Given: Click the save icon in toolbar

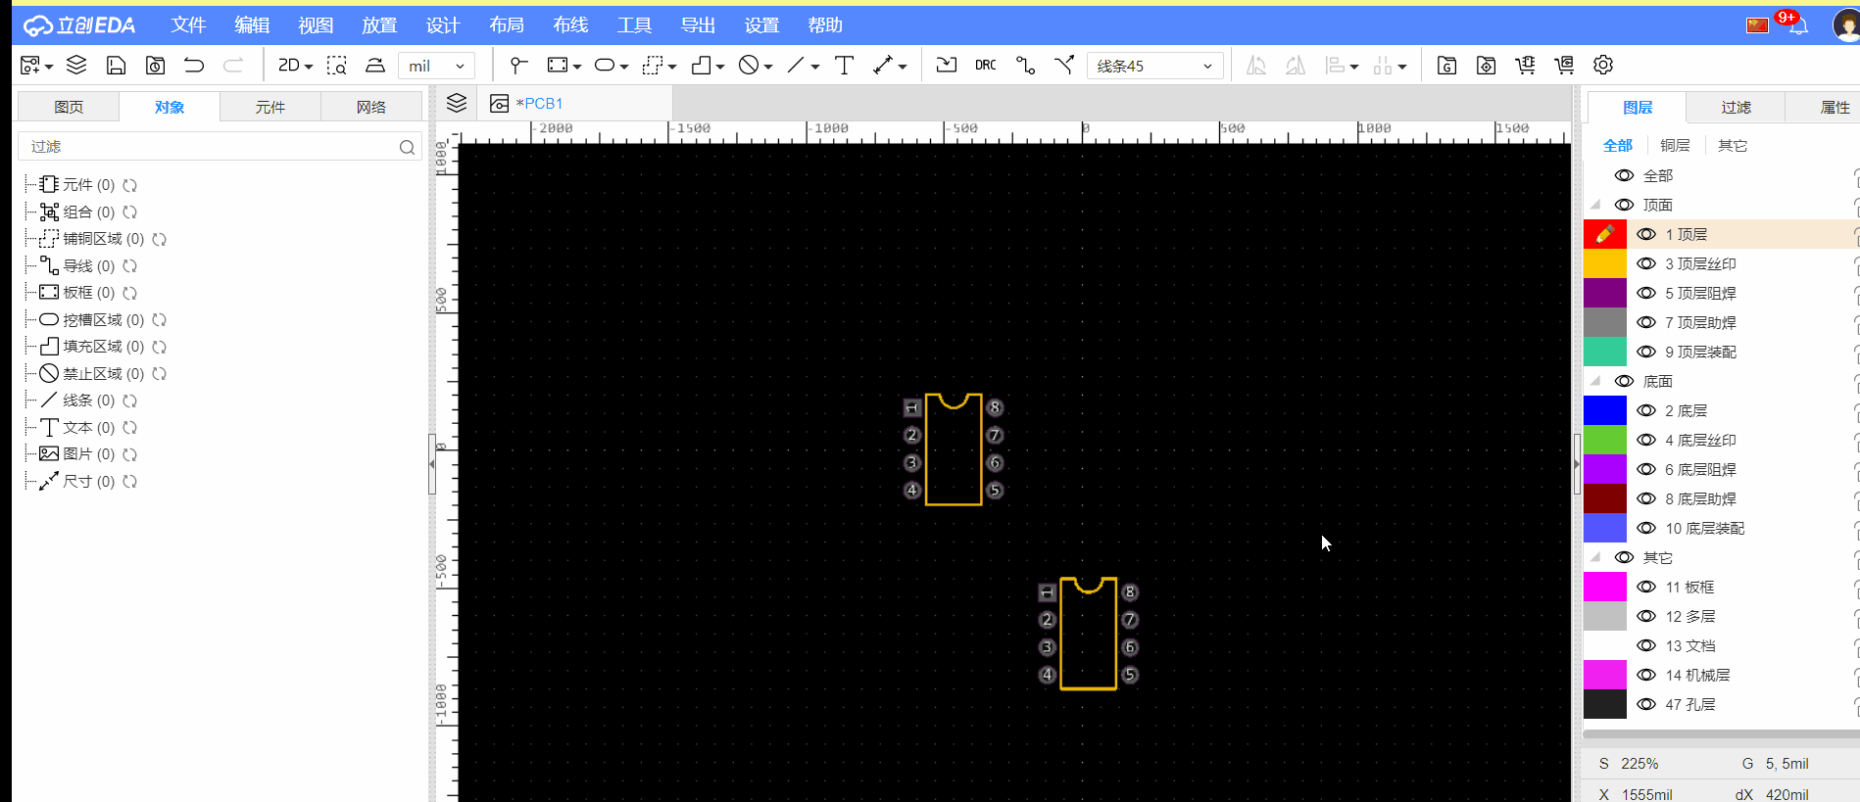Looking at the screenshot, I should pos(116,66).
